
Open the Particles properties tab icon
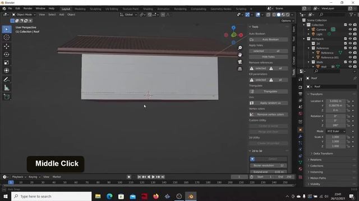pyautogui.click(x=301, y=143)
